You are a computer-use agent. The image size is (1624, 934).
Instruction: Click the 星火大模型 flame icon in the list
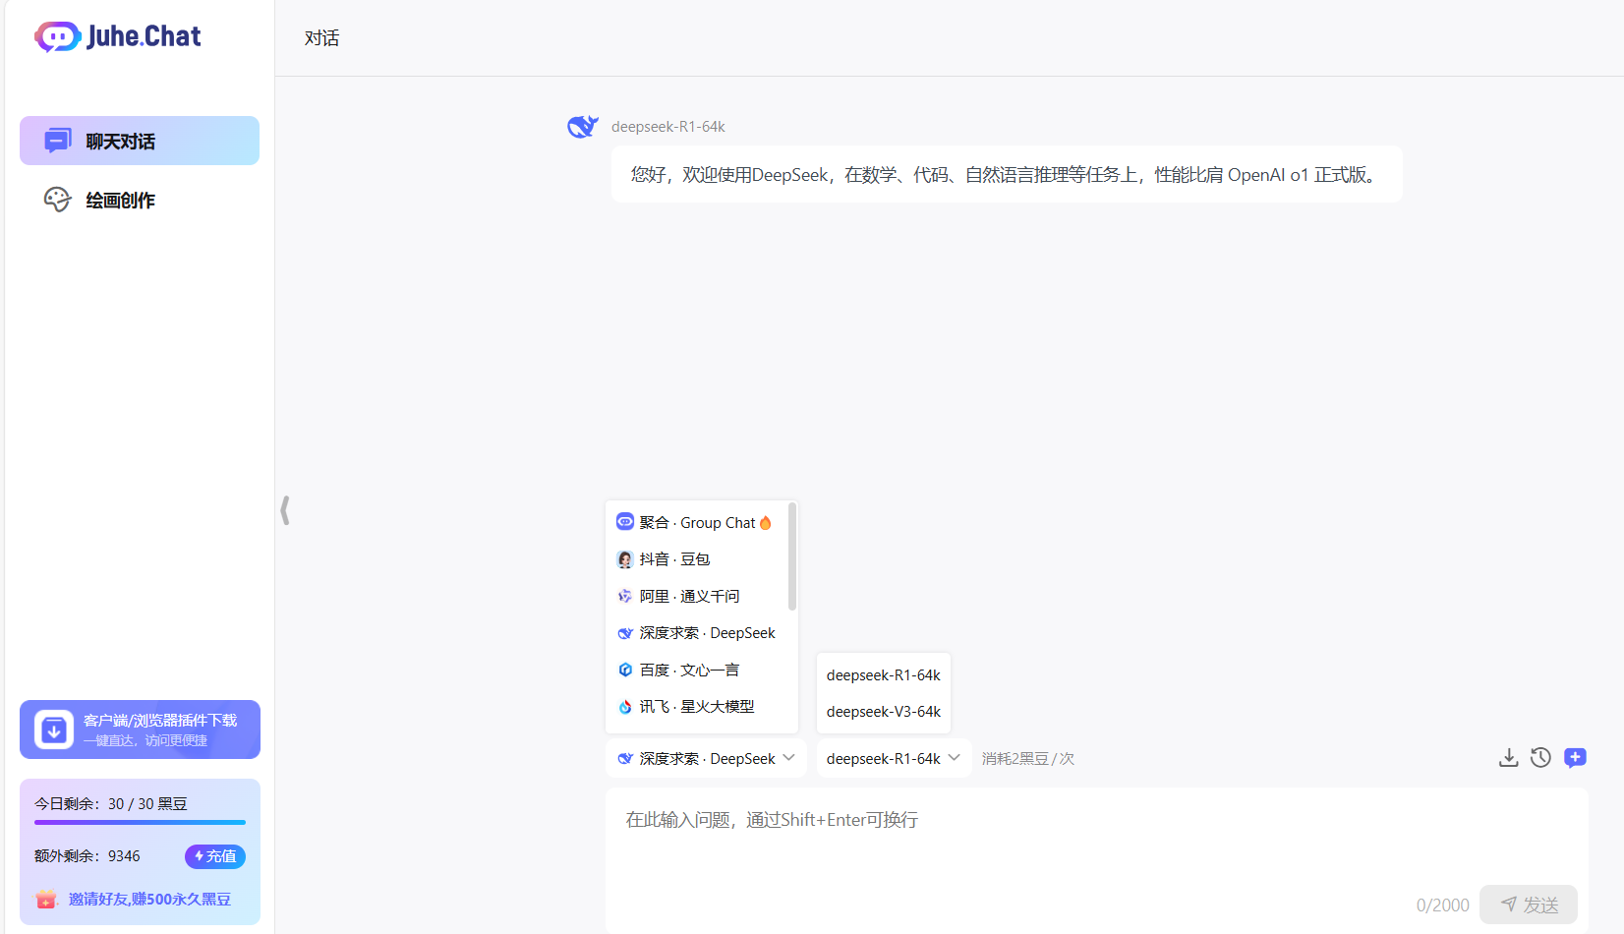click(x=625, y=707)
